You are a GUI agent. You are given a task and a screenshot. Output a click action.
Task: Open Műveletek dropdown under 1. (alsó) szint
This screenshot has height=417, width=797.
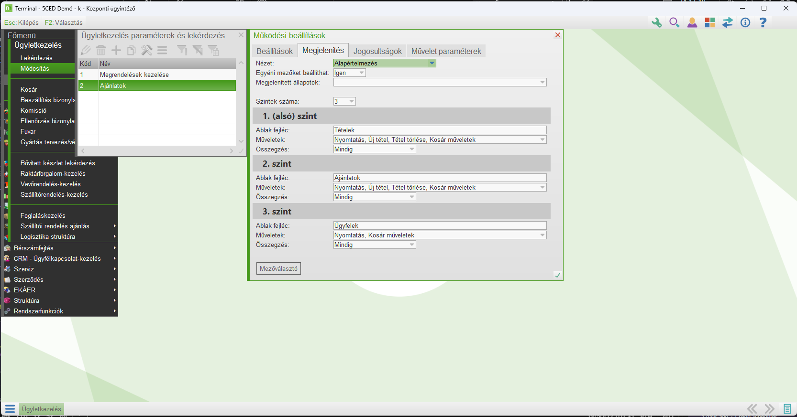pyautogui.click(x=542, y=139)
